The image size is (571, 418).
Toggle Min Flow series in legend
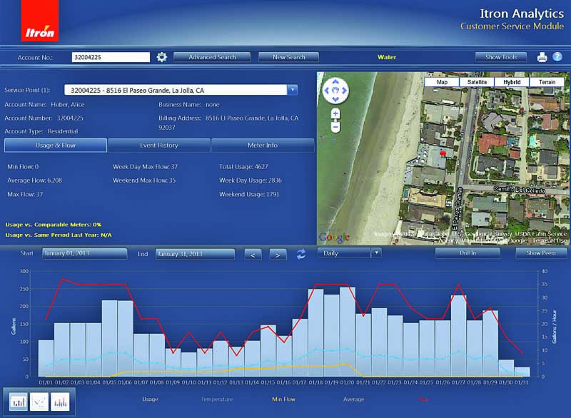283,399
